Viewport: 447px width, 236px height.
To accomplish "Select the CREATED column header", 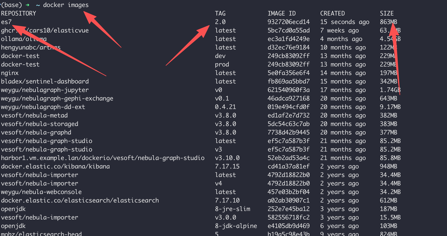I will click(332, 13).
